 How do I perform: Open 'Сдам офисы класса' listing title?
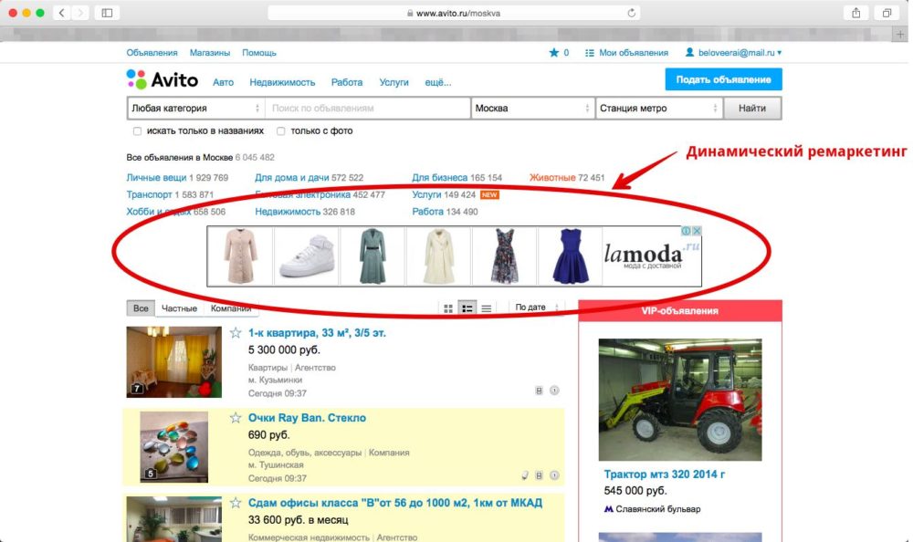[394, 503]
